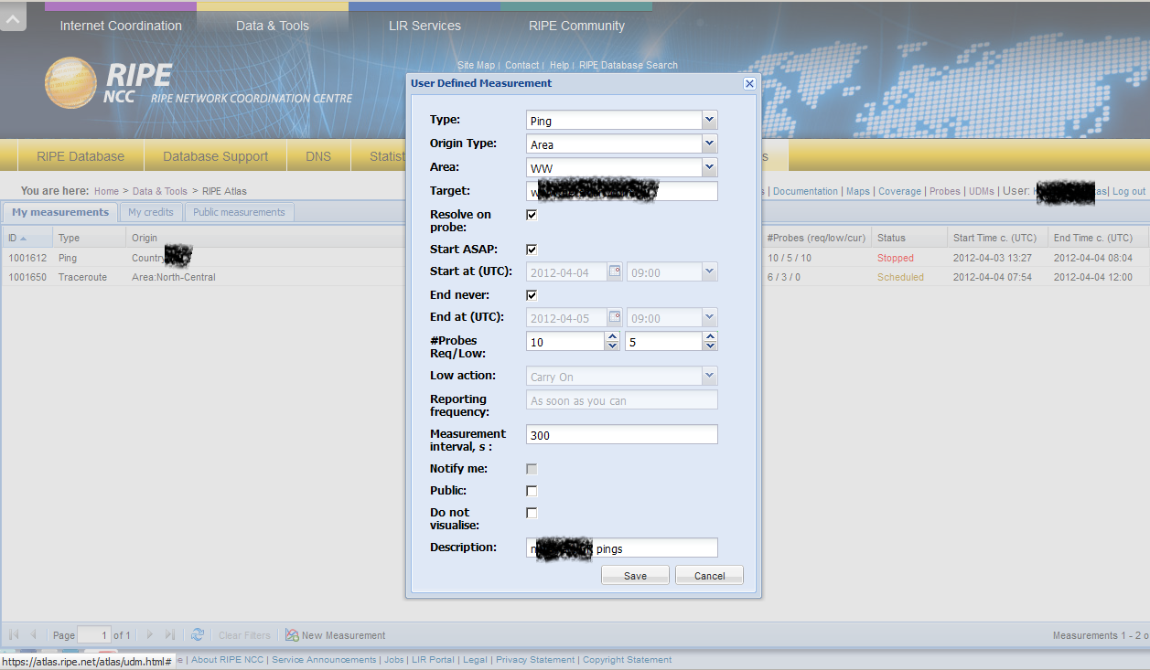Uncheck the End never checkbox
This screenshot has width=1150, height=670.
(x=532, y=295)
